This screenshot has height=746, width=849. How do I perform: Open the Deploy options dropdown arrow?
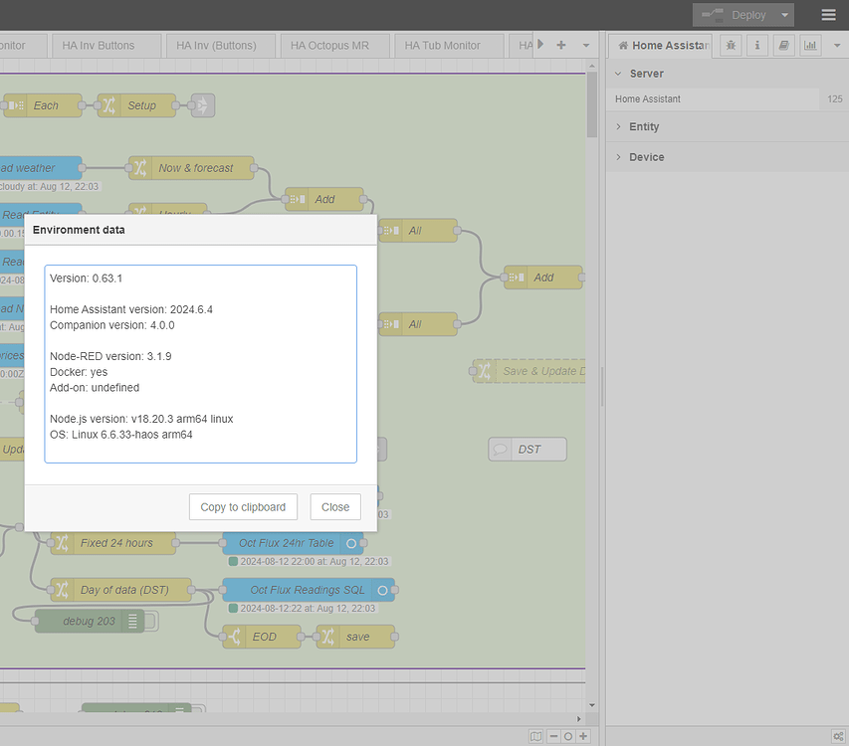[784, 15]
